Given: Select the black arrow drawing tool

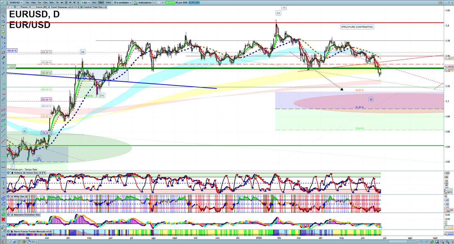Looking at the screenshot, I should [x=3, y=58].
